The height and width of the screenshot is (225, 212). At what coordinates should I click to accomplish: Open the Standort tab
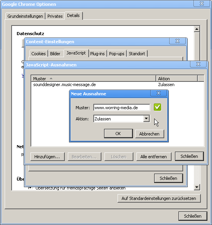(137, 54)
